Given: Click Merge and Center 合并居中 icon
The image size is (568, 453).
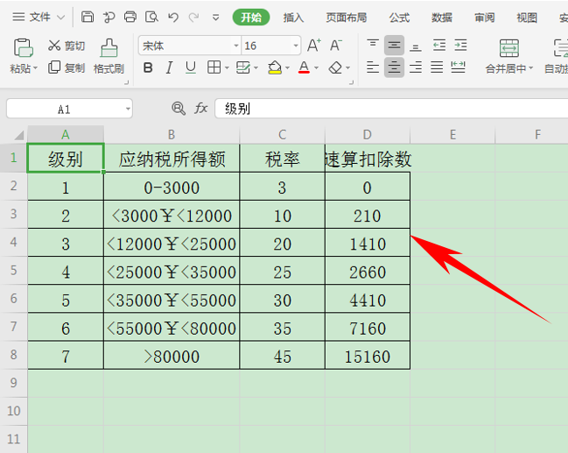Looking at the screenshot, I should pos(509,48).
